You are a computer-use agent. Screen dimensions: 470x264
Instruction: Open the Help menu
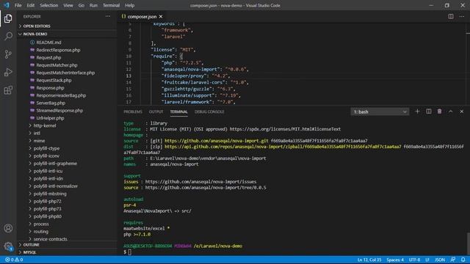point(129,5)
